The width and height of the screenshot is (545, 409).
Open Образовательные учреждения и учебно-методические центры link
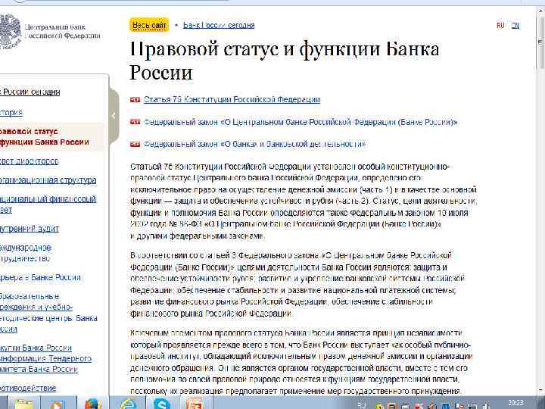tap(48, 312)
